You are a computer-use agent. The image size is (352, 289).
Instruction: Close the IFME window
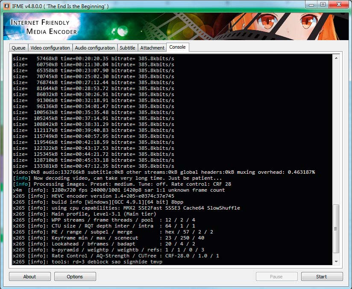pyautogui.click(x=339, y=5)
